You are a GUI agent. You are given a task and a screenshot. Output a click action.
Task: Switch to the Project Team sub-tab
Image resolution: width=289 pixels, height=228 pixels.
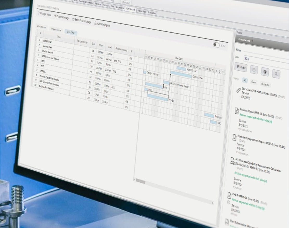click(56, 29)
